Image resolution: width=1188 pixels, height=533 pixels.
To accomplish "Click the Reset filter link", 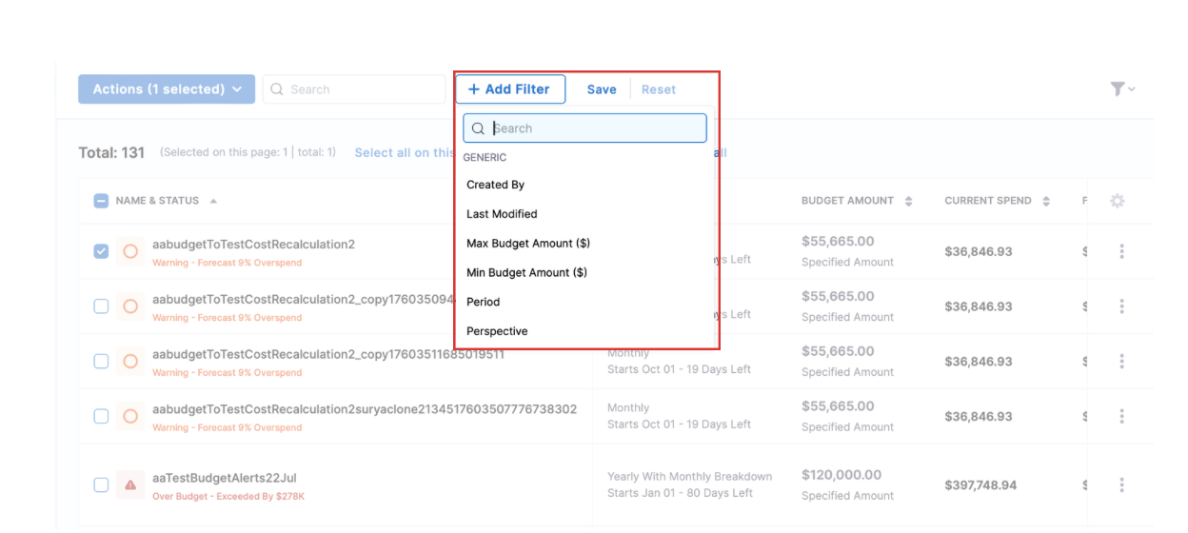I will 658,89.
